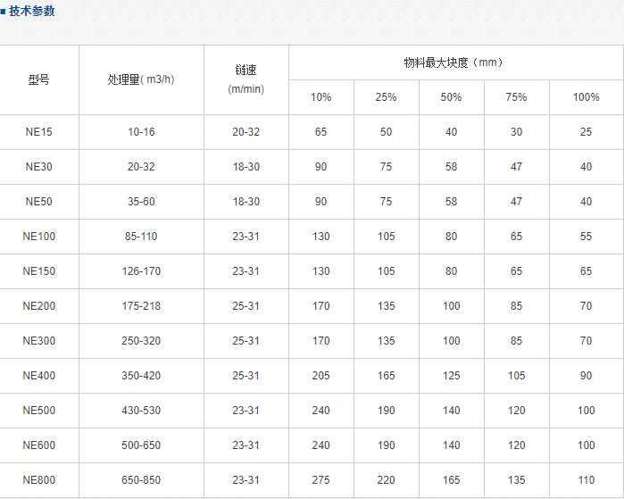This screenshot has width=624, height=499.
Task: Click the 链速 (m/min) header cell
Action: pos(246,79)
